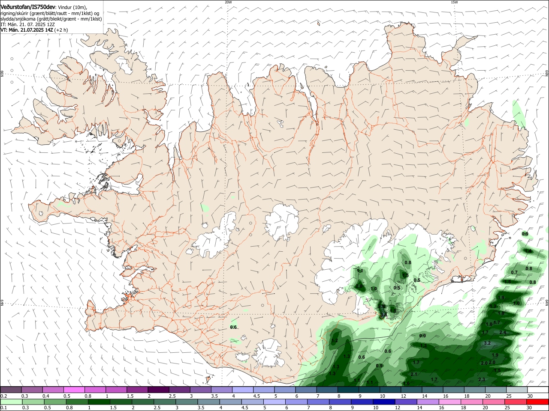The image size is (549, 411).
Task: Select the bright red 30 swatch in bottom row
Action: (537, 402)
